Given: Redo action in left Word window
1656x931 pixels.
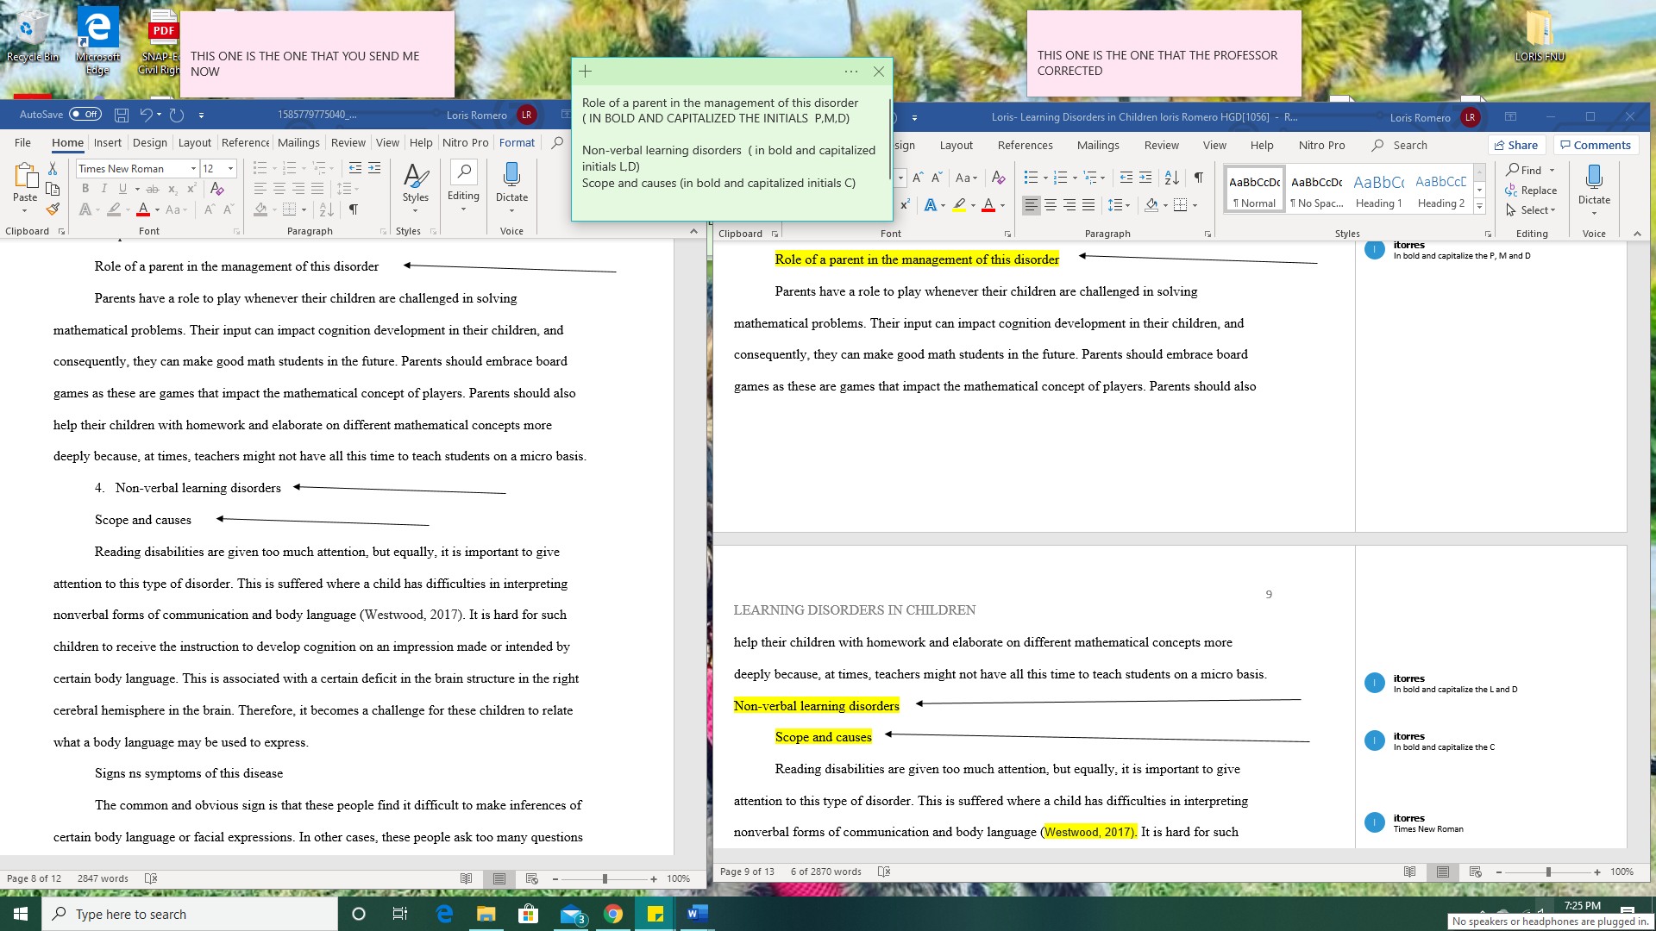Looking at the screenshot, I should (177, 115).
